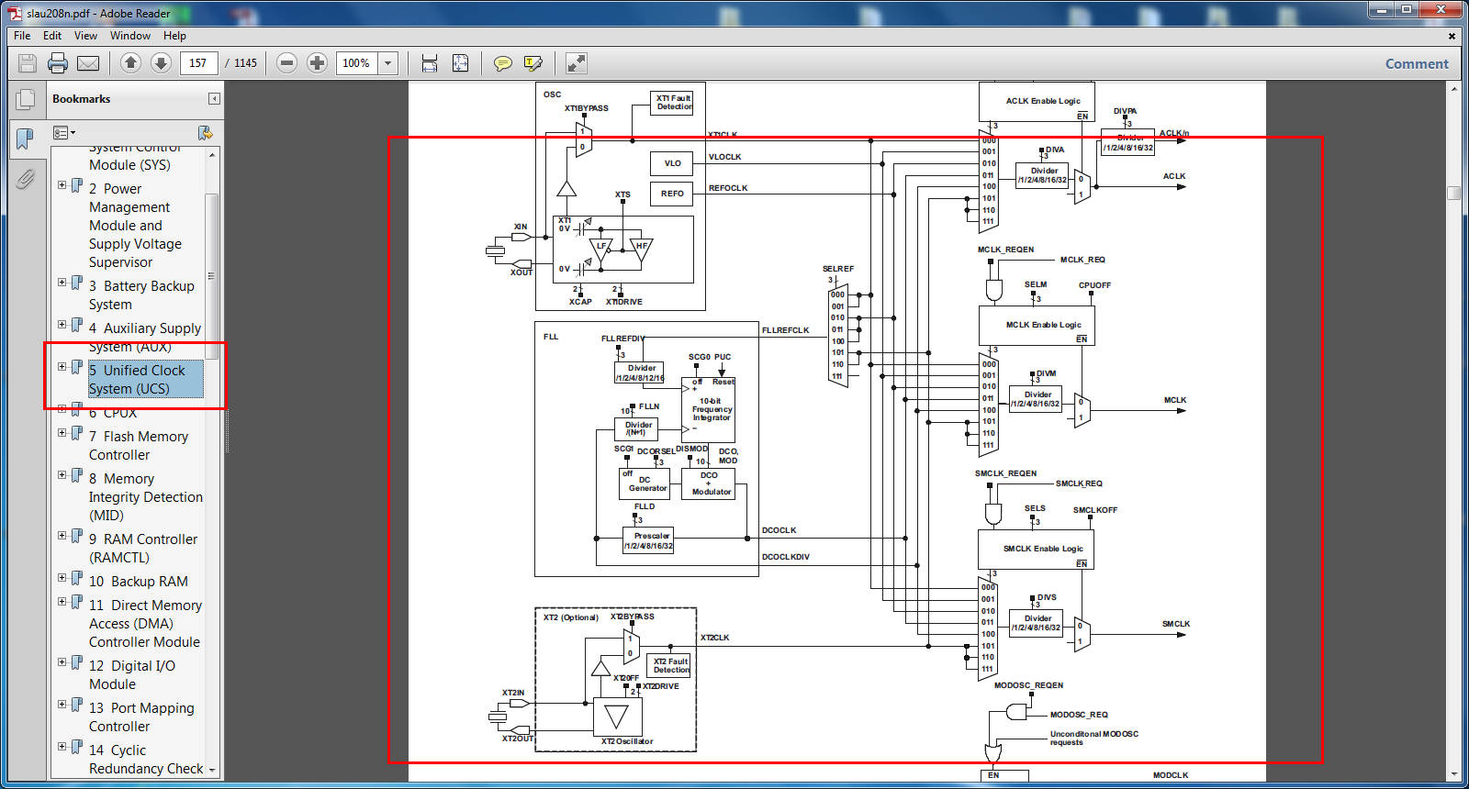Open the zoom level dropdown arrow
The height and width of the screenshot is (789, 1469).
coord(388,63)
